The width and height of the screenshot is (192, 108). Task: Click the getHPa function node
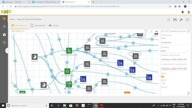[89, 89]
